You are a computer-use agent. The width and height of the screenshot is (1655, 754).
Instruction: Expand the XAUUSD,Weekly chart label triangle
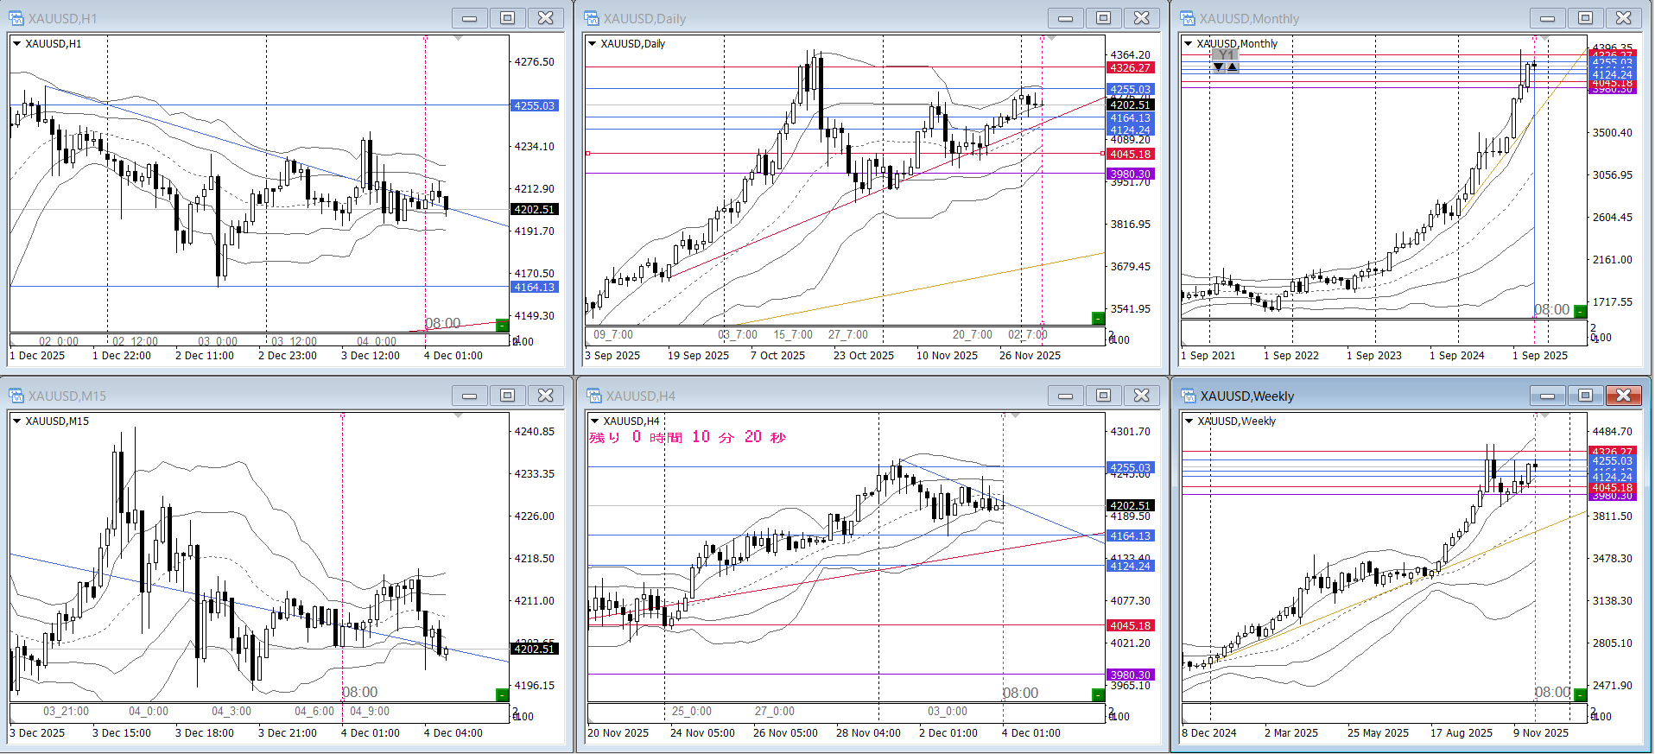(x=1189, y=421)
